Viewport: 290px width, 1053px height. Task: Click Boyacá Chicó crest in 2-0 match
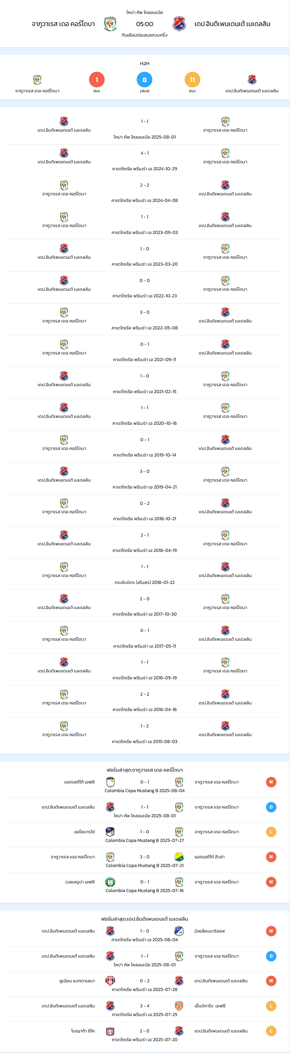pyautogui.click(x=110, y=1031)
